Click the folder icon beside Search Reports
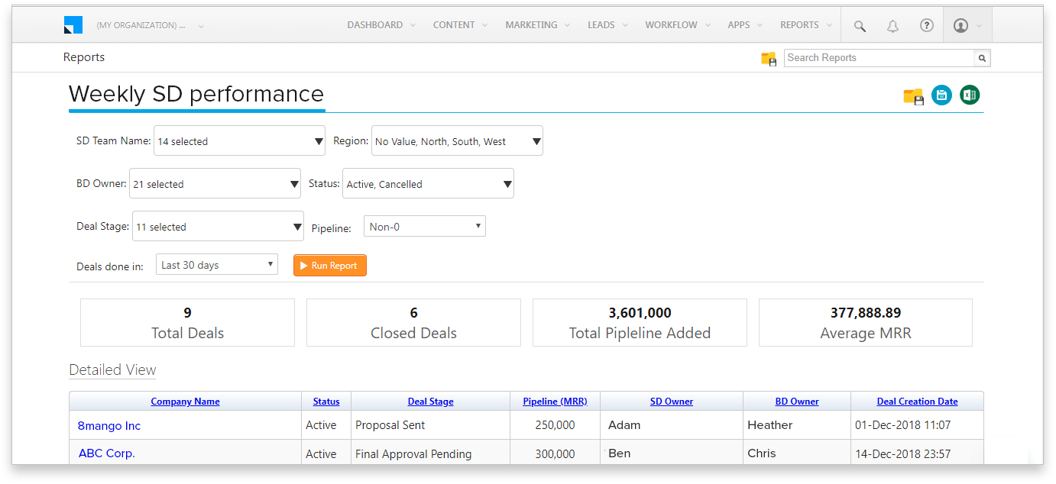Viewport: 1056px width, 484px height. point(768,57)
